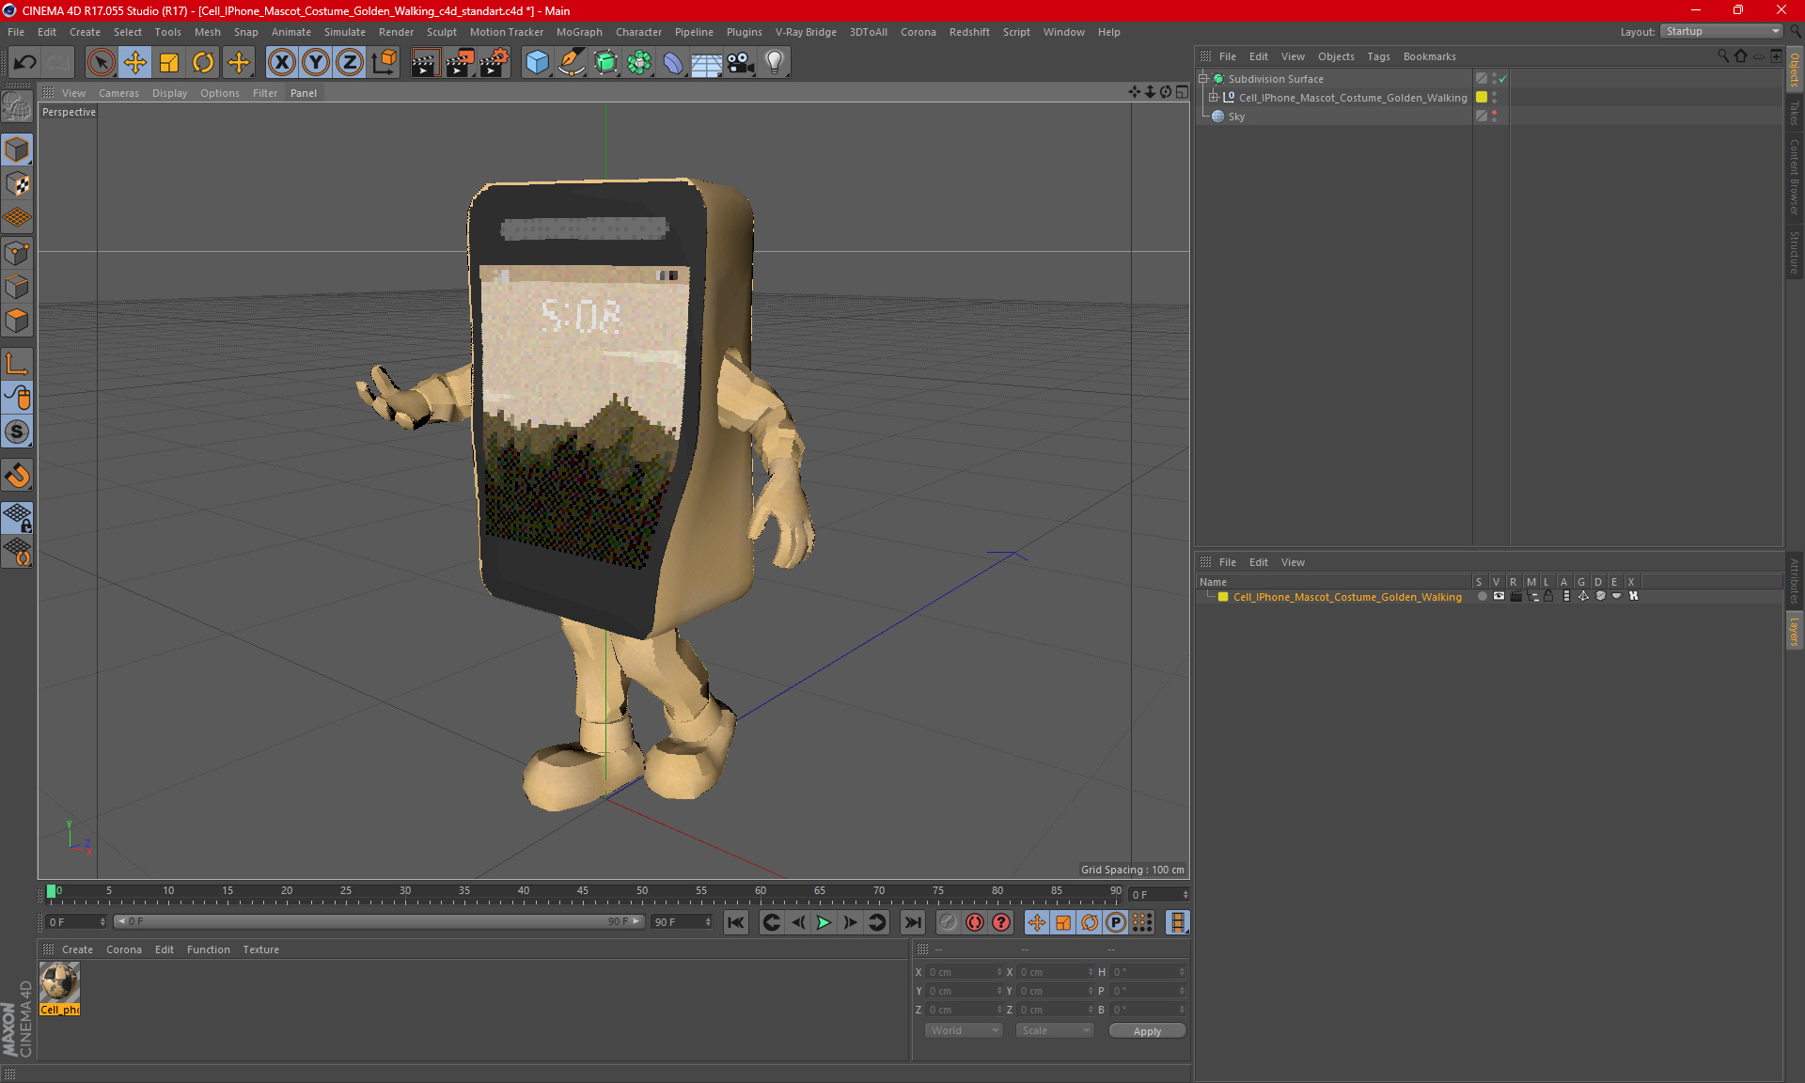Open Edit Render Settings icon
This screenshot has height=1083, width=1805.
click(494, 63)
